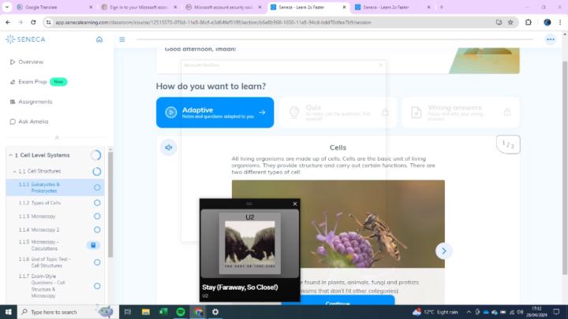
Task: Click taskbar search box
Action: pos(68,312)
